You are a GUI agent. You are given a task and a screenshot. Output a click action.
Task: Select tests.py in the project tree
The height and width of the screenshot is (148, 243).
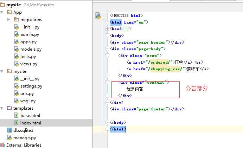tap(28, 57)
